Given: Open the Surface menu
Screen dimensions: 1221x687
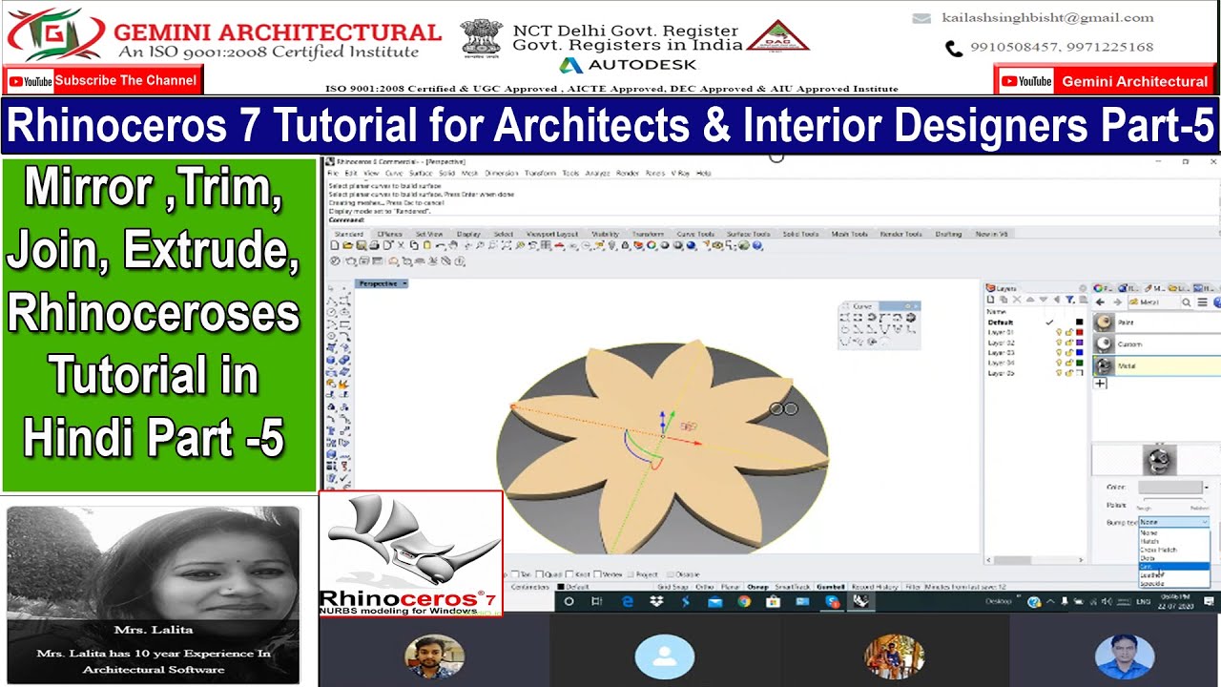Looking at the screenshot, I should pyautogui.click(x=421, y=173).
